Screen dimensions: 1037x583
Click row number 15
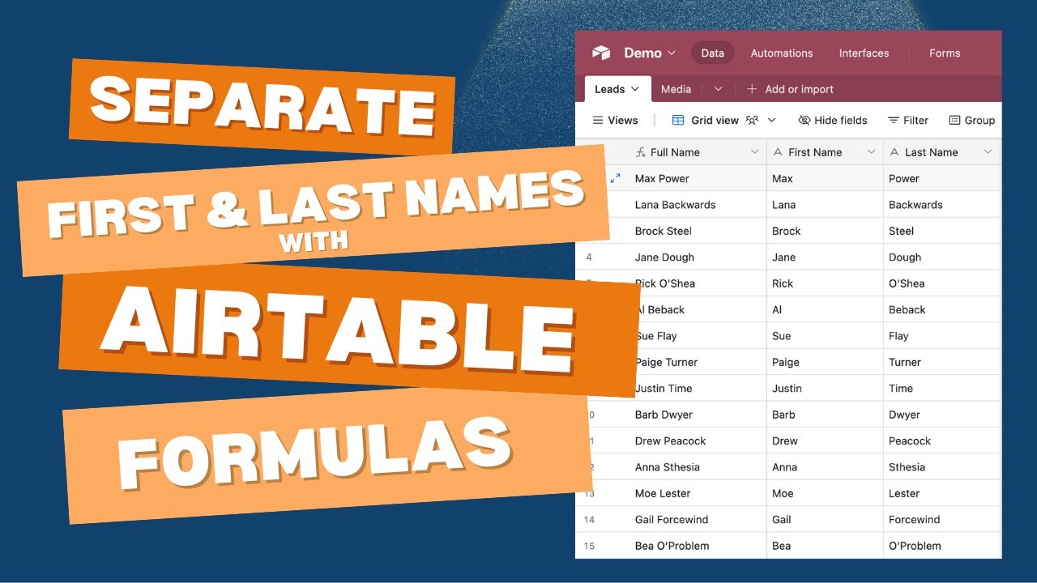coord(589,546)
